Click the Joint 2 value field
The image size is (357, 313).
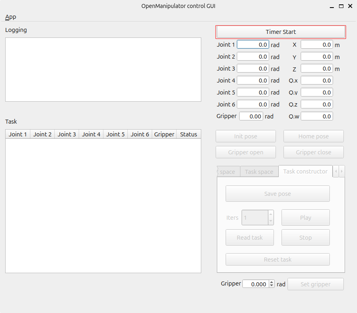point(253,57)
